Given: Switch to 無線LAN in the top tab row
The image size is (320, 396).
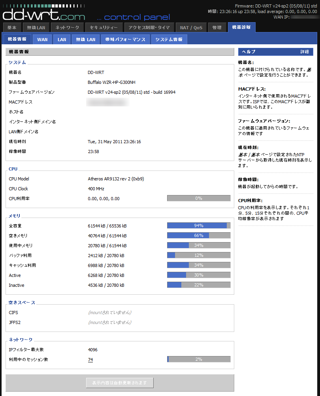Looking at the screenshot, I should pos(36,28).
